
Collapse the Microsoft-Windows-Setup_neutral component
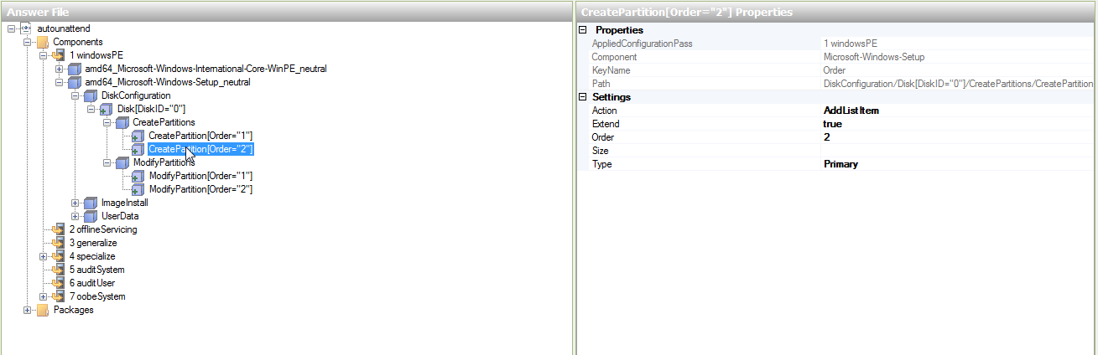point(59,82)
